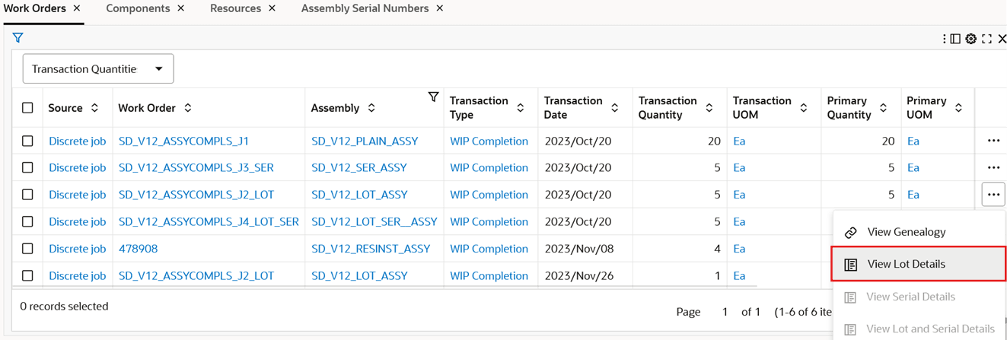This screenshot has width=1007, height=340.
Task: Expand table to full screen
Action: (987, 39)
